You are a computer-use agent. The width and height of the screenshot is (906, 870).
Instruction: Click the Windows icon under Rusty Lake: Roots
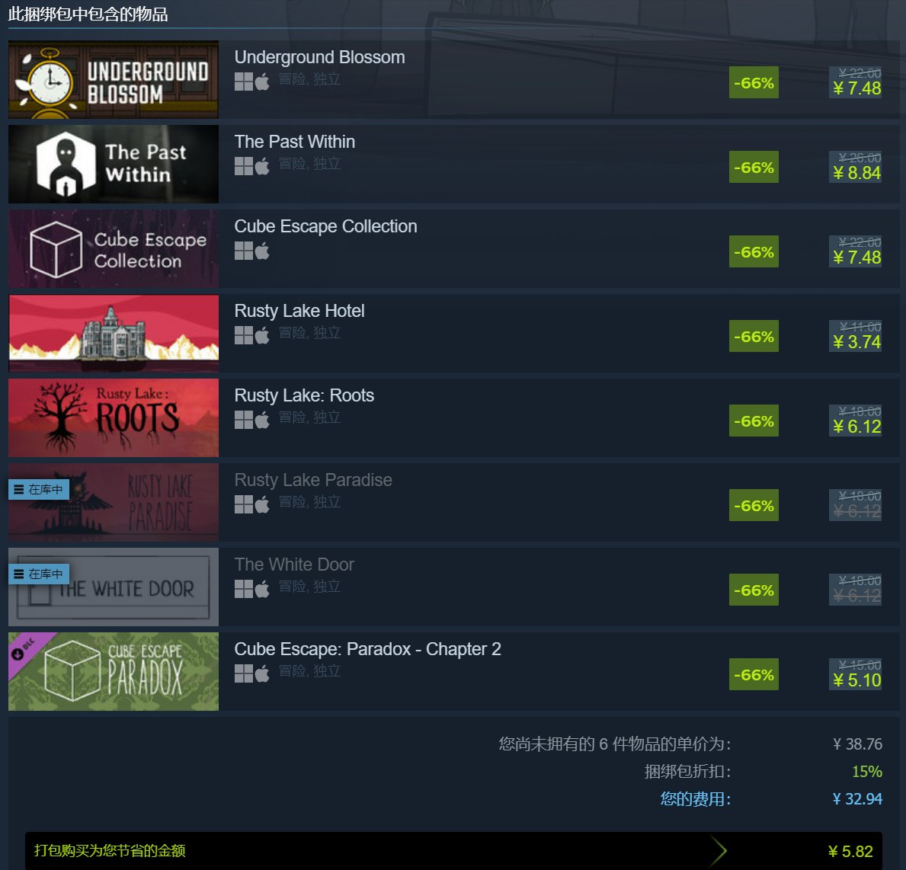243,420
